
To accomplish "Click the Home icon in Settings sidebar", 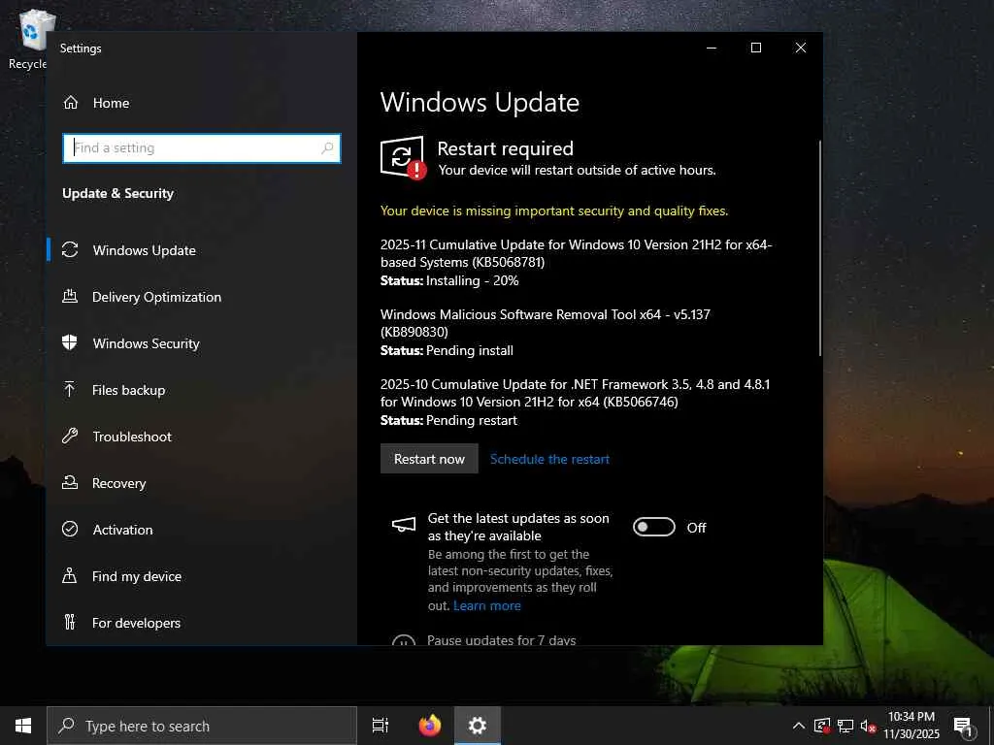I will pyautogui.click(x=70, y=103).
